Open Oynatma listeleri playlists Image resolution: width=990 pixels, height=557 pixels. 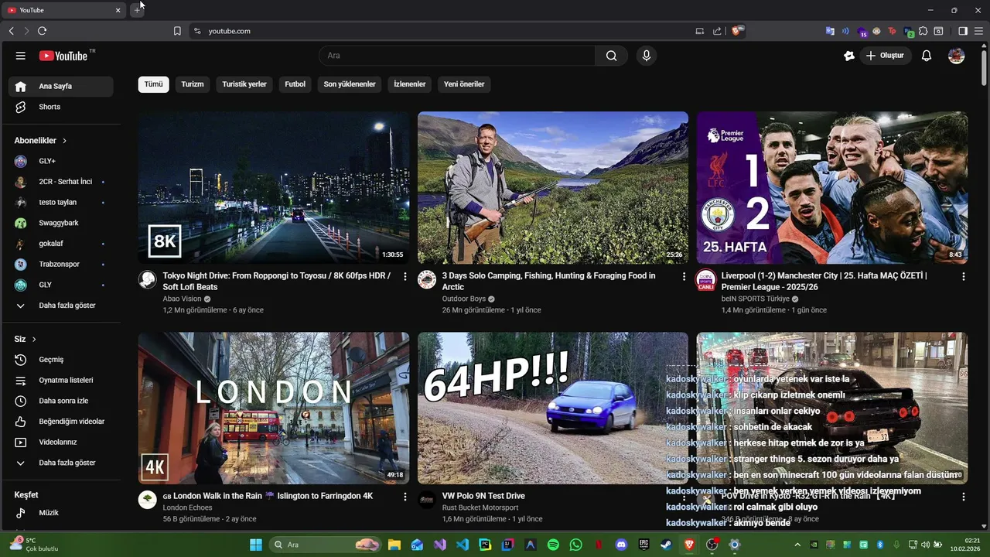(61, 381)
